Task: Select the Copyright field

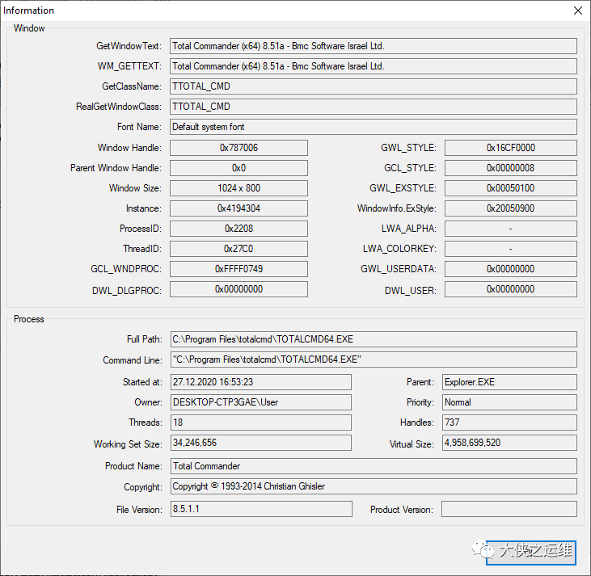Action: tap(374, 486)
